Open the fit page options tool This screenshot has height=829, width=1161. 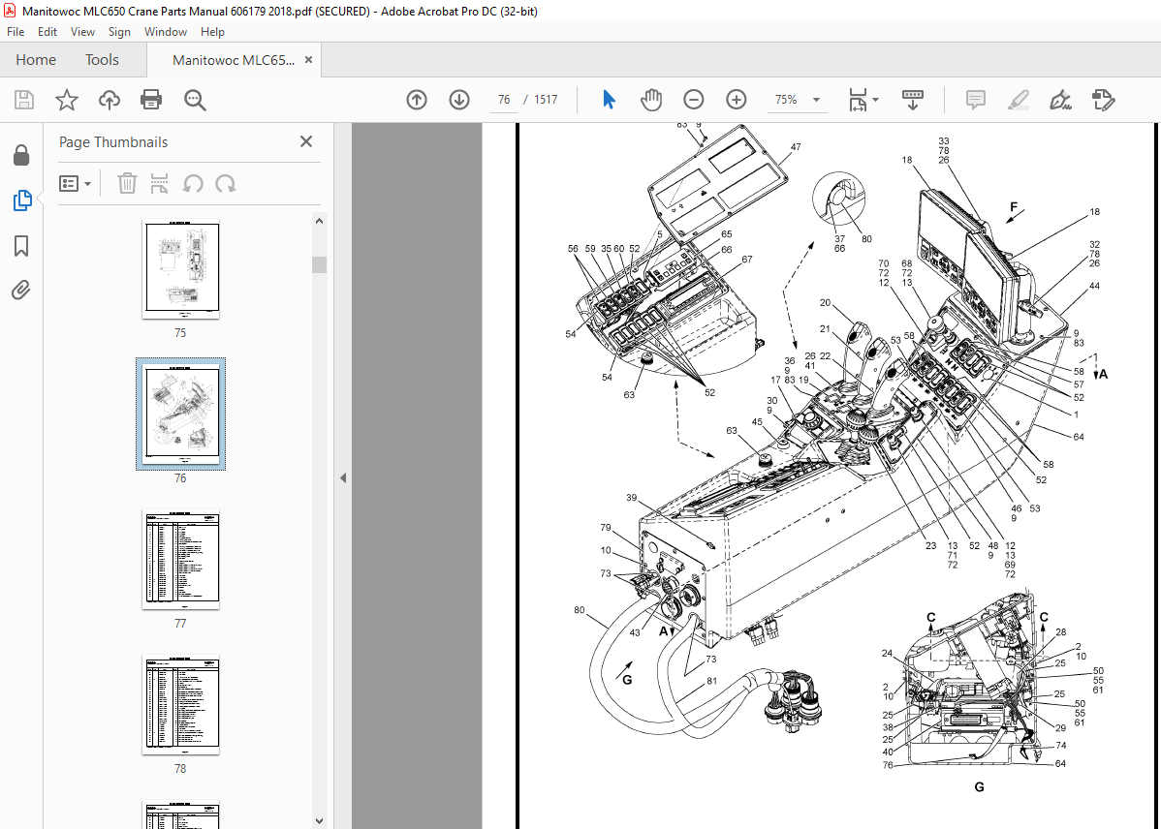tap(863, 100)
